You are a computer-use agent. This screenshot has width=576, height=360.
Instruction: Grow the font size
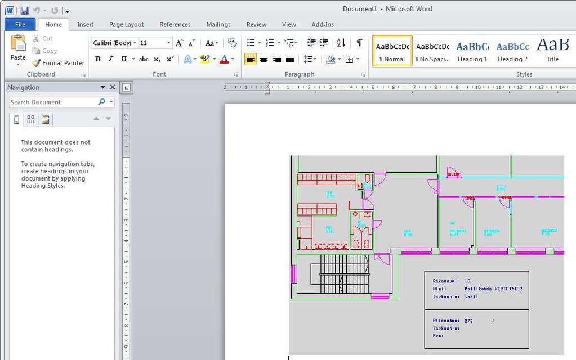point(179,43)
